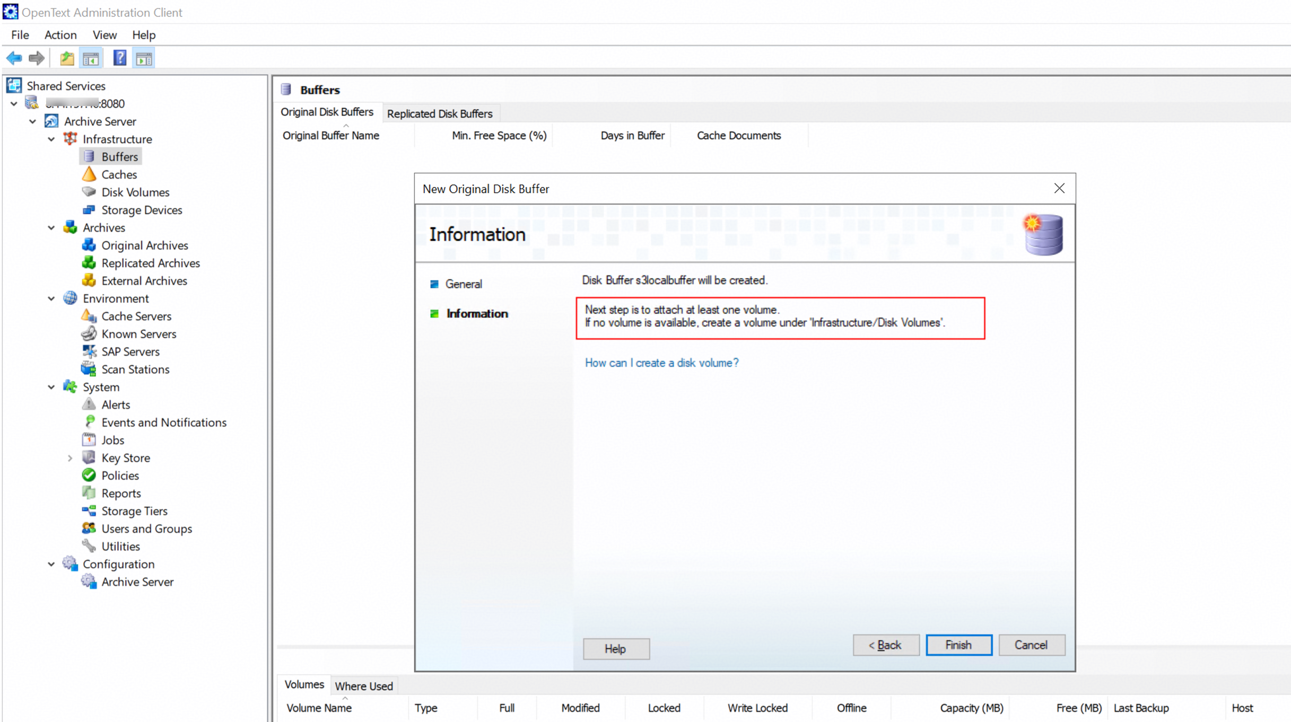Close the New Original Disk Buffer dialog
1291x722 pixels.
tap(1059, 189)
